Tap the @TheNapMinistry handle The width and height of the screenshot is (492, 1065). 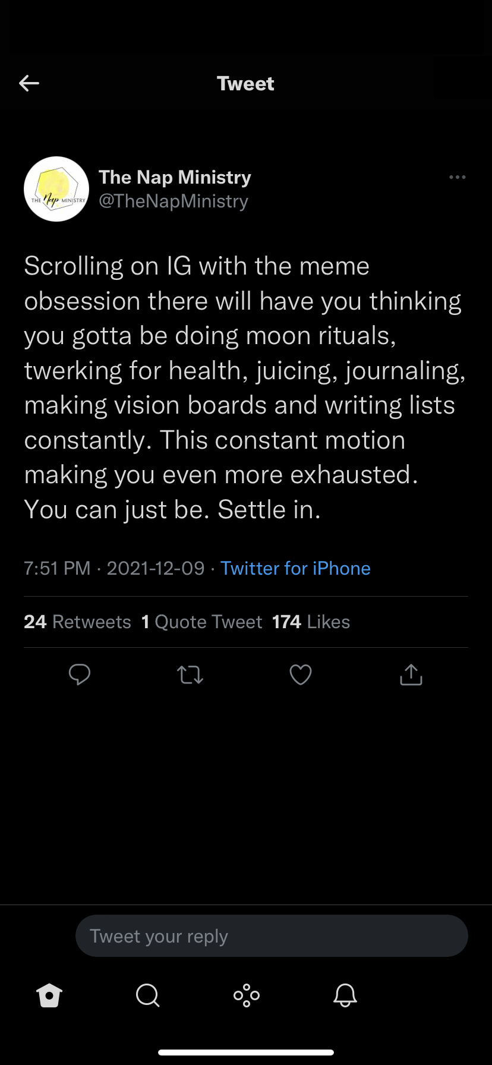click(174, 201)
